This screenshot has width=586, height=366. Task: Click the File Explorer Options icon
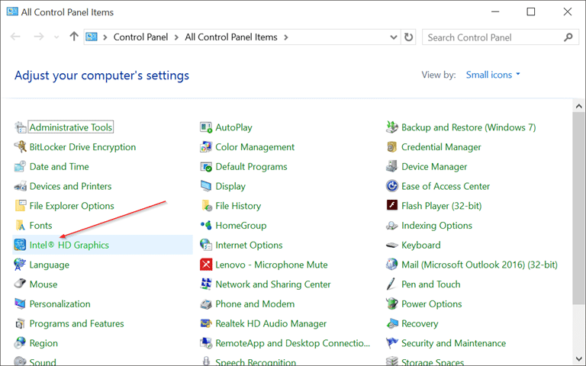pyautogui.click(x=20, y=206)
